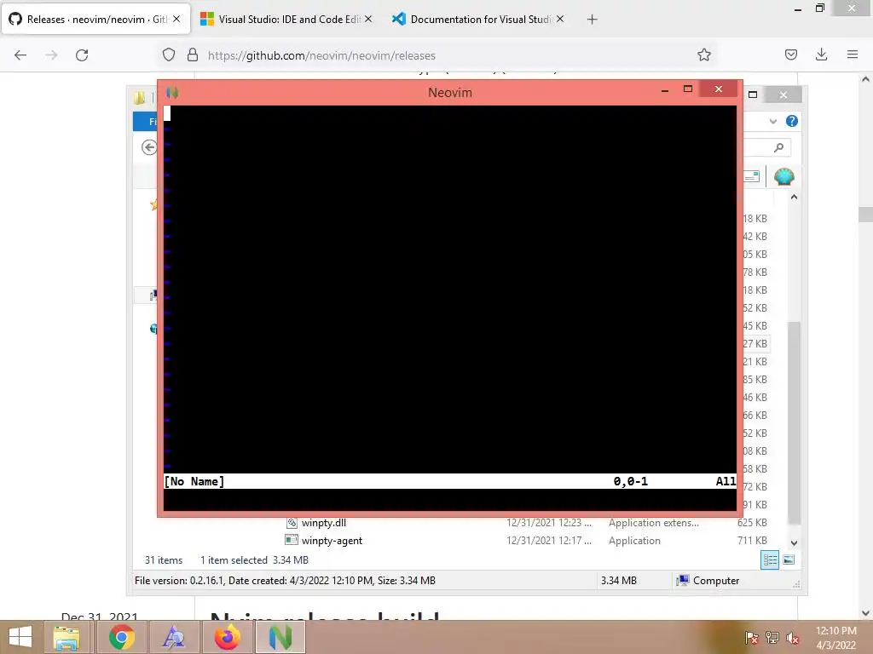
Task: Open File Explorer from taskbar
Action: pyautogui.click(x=66, y=637)
